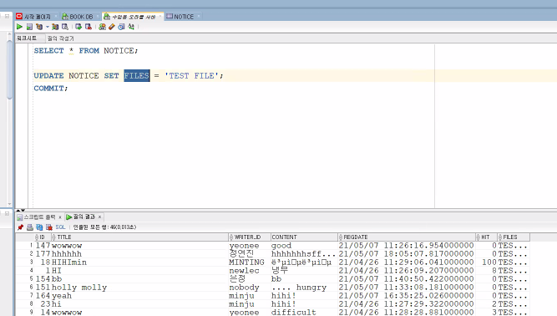The width and height of the screenshot is (557, 316).
Task: Switch to the 스크립트 출력 tab
Action: (x=39, y=217)
